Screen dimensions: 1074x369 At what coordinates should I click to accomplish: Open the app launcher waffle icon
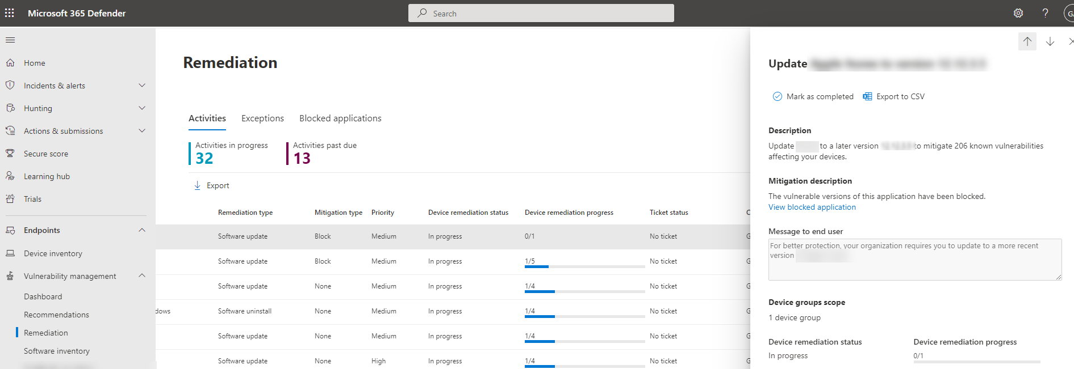pos(10,13)
